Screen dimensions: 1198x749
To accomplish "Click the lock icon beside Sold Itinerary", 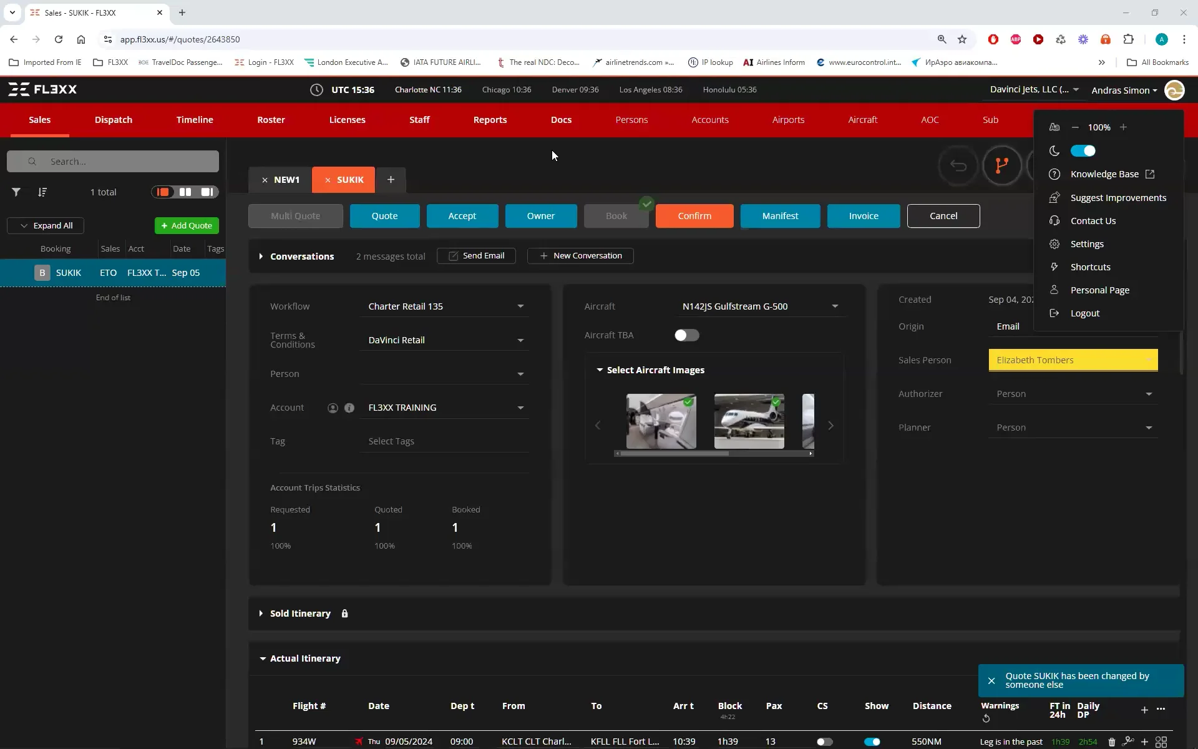I will point(344,614).
